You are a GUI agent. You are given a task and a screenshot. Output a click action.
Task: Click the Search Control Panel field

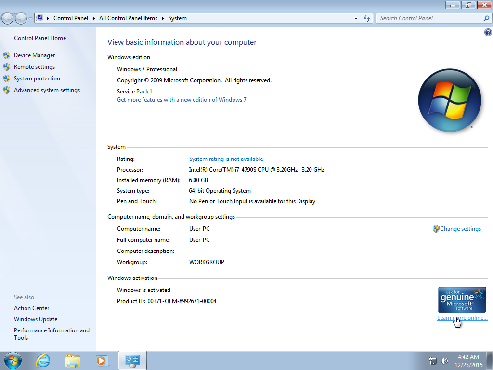click(428, 18)
